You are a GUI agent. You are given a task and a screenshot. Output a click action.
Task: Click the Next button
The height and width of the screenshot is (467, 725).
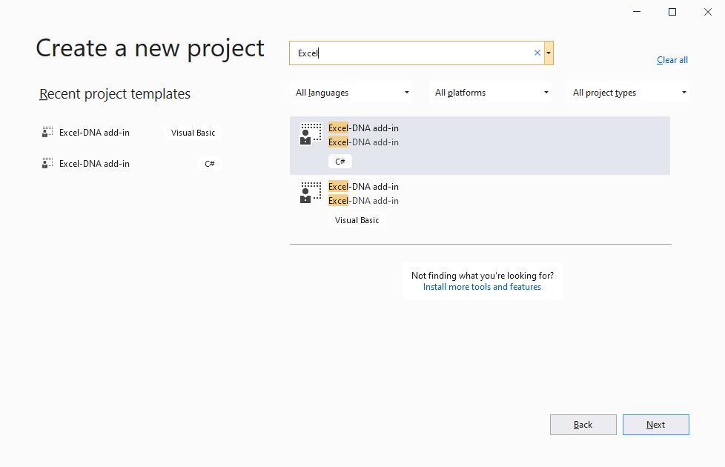tap(655, 425)
